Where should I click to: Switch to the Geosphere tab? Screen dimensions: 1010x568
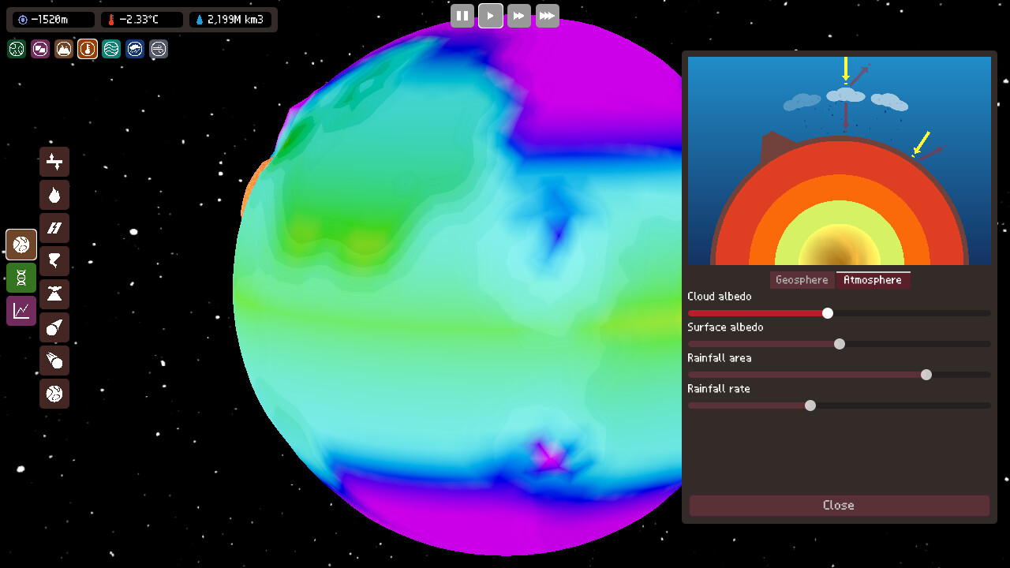pyautogui.click(x=801, y=279)
